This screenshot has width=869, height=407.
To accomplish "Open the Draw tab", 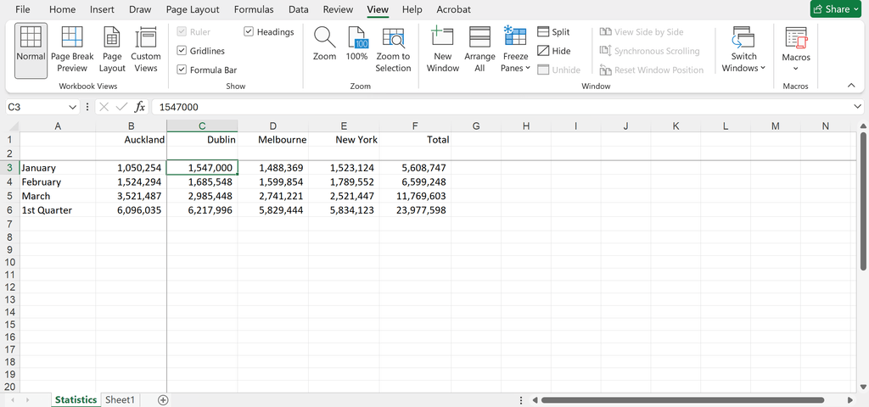I will [x=140, y=9].
